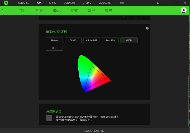Open the 巨集 tab
The width and height of the screenshot is (190, 133).
(x=122, y=3)
